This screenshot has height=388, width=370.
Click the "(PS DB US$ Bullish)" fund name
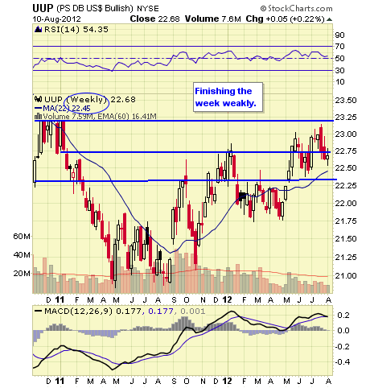coord(95,9)
